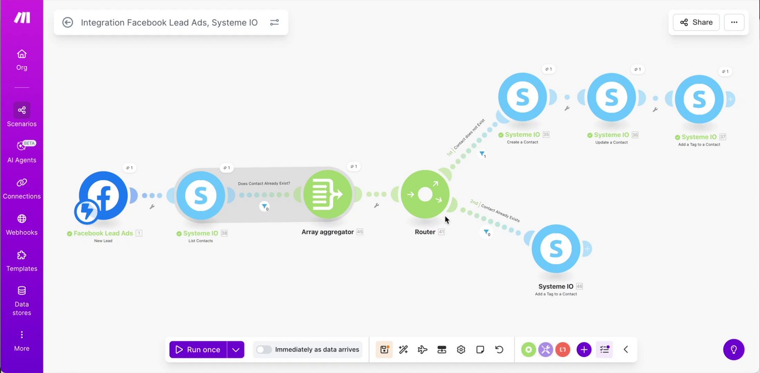Add module after bottom Add a Tag

pos(587,249)
